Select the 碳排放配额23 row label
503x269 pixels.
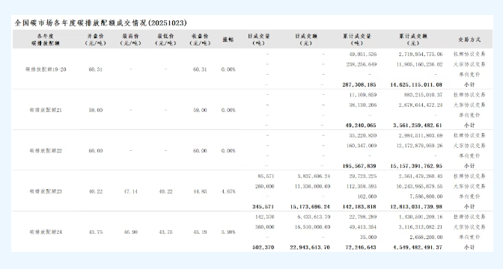(46, 191)
